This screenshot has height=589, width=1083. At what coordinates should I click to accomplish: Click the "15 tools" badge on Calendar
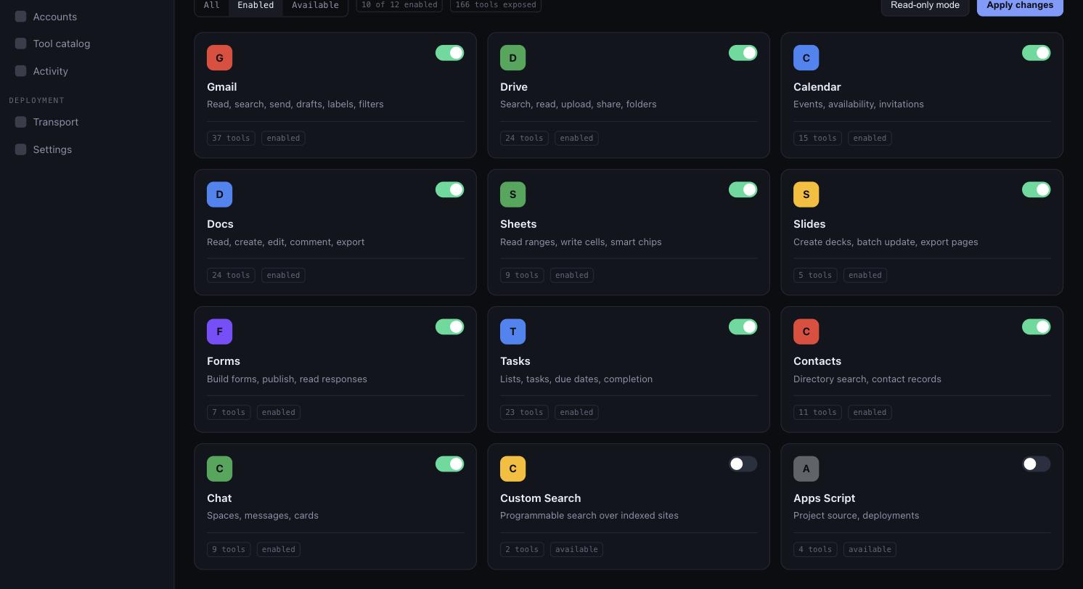(x=817, y=138)
